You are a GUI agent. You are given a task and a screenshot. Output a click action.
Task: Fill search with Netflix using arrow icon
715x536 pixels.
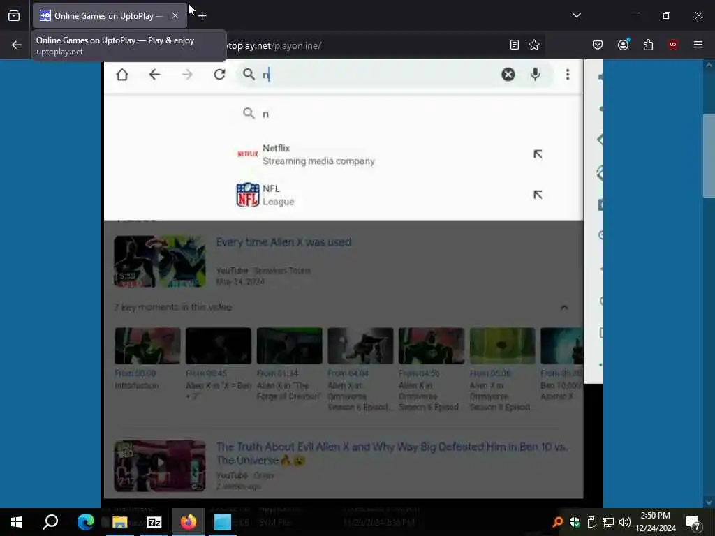tap(538, 154)
